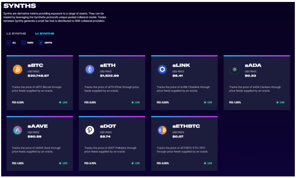The image size is (296, 178).
Task: Click sETHBTC ETH / BTC description text
Action: pyautogui.click(x=182, y=150)
